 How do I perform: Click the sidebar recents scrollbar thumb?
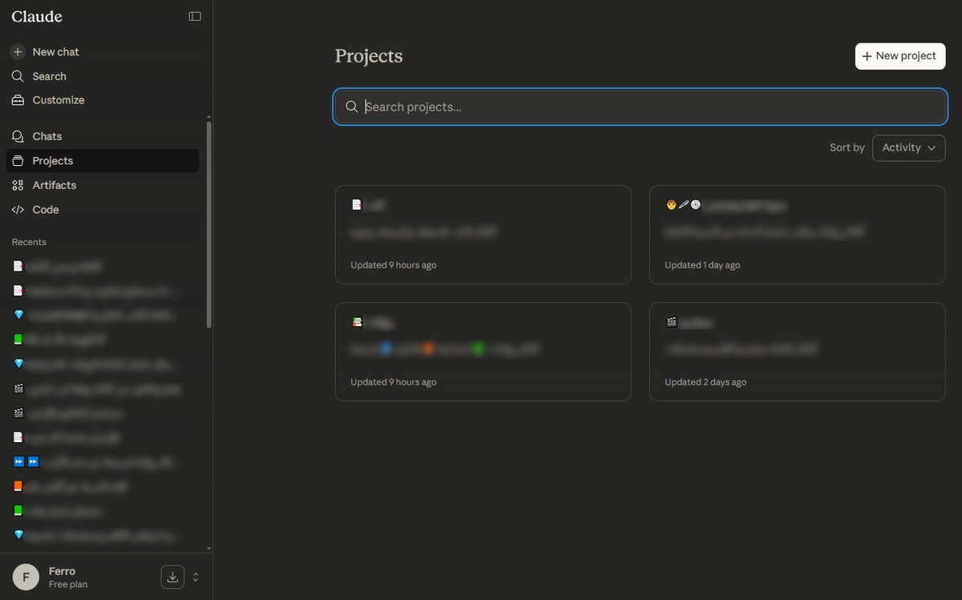point(209,224)
